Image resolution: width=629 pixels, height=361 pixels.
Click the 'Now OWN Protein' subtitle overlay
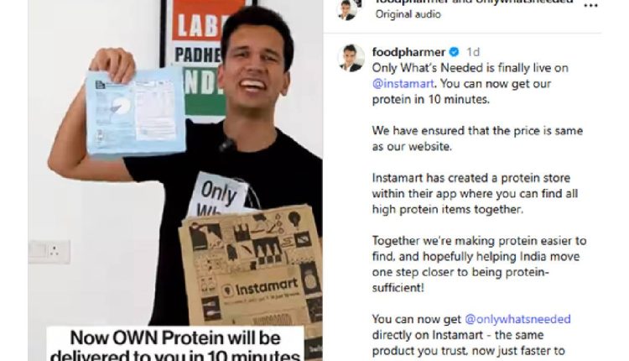[x=175, y=344]
